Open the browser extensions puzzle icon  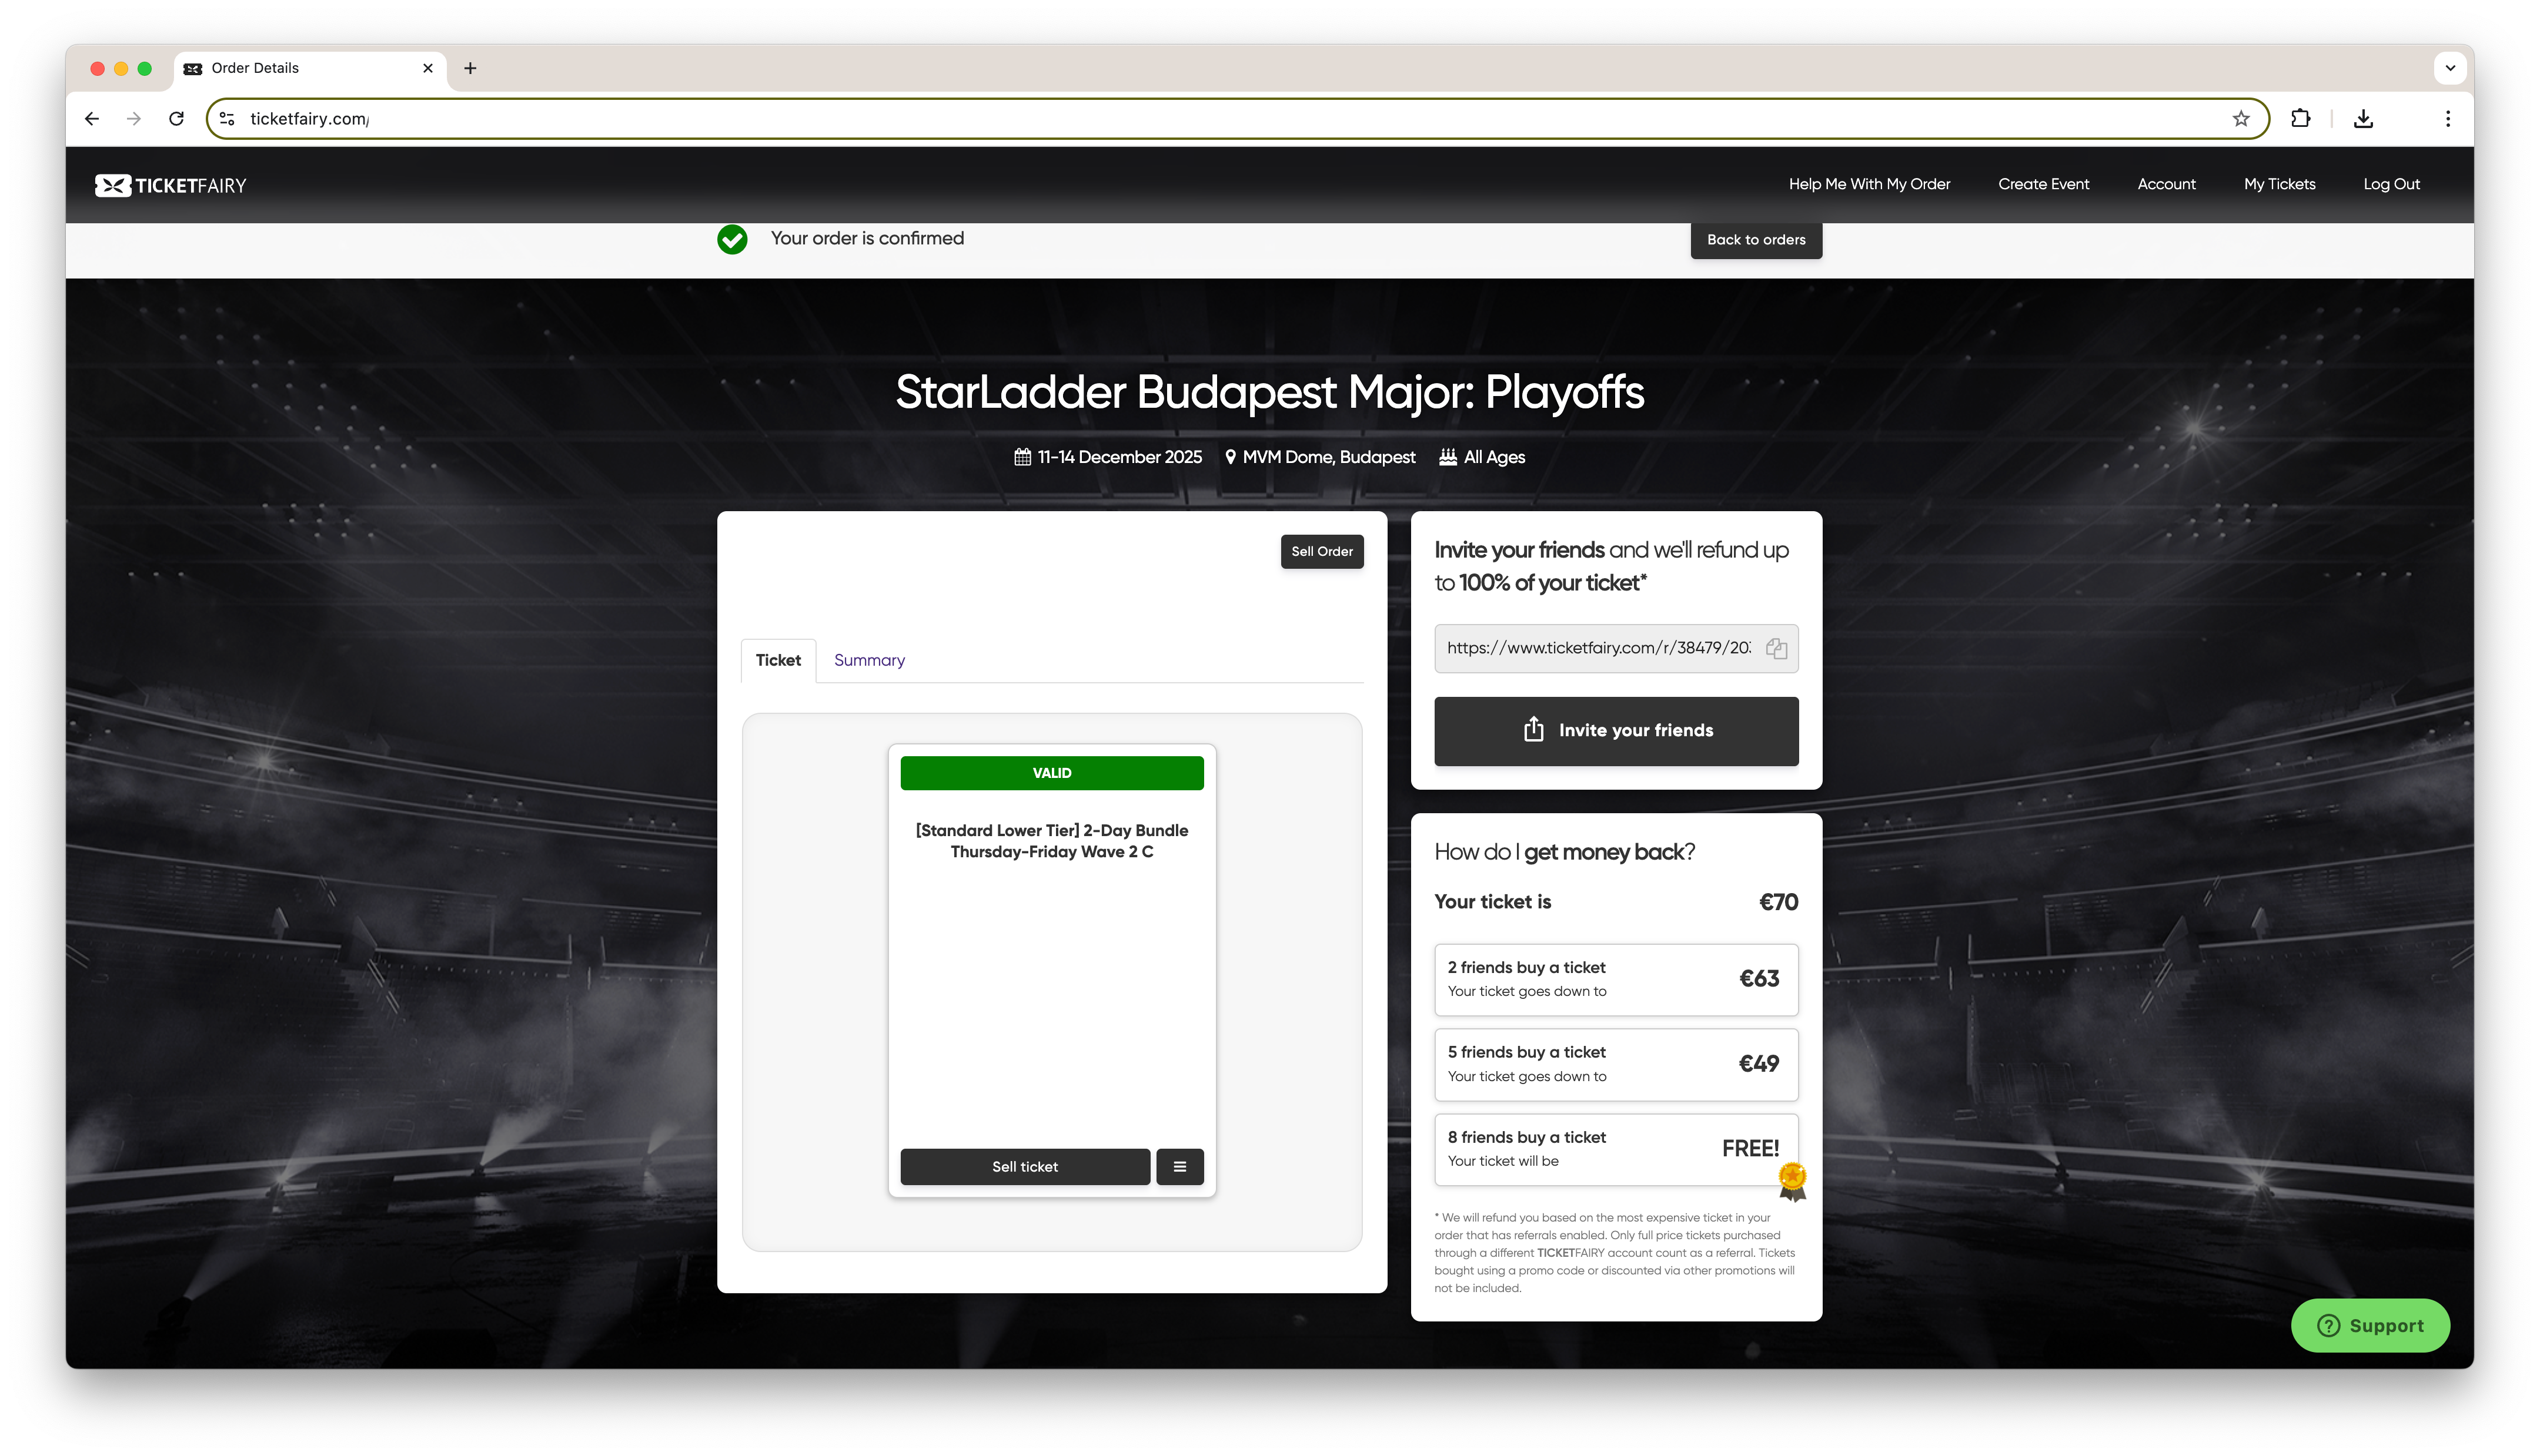click(2300, 119)
